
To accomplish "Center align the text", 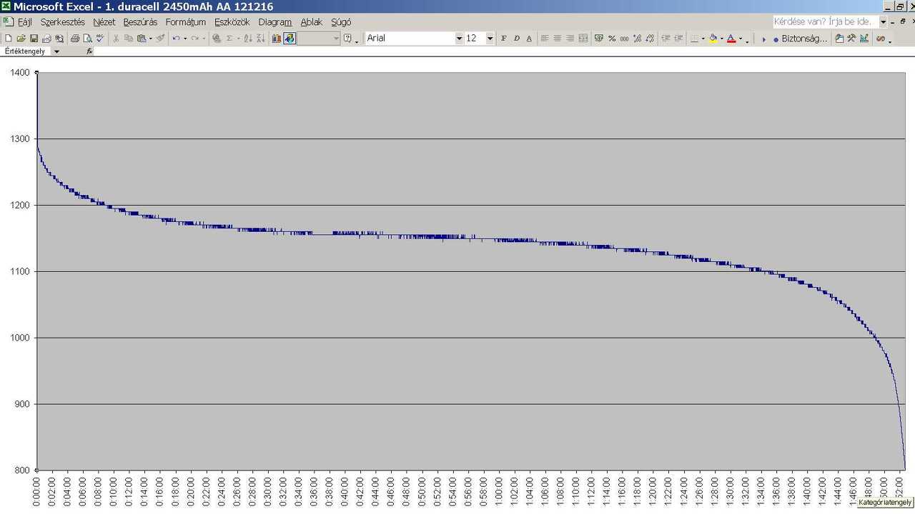I will click(558, 39).
